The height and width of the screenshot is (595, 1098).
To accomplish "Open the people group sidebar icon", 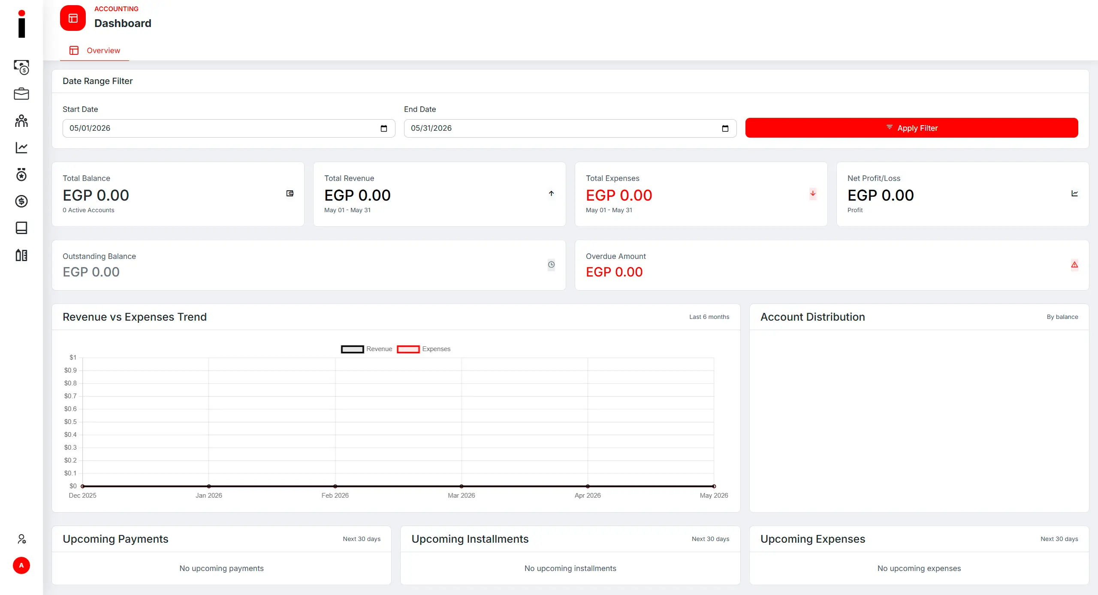I will [x=21, y=121].
